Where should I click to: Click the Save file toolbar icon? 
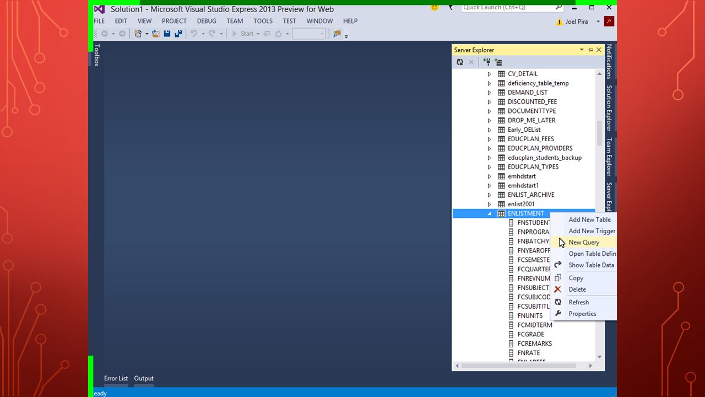click(x=167, y=34)
